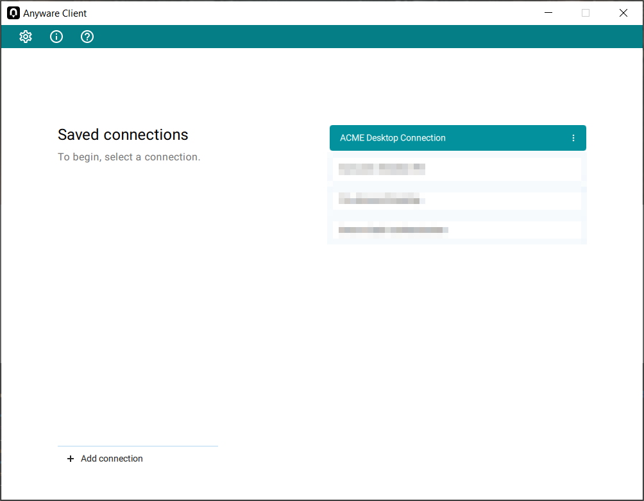This screenshot has height=501, width=644.
Task: Select the ACME Desktop Connection entry
Action: pos(457,138)
